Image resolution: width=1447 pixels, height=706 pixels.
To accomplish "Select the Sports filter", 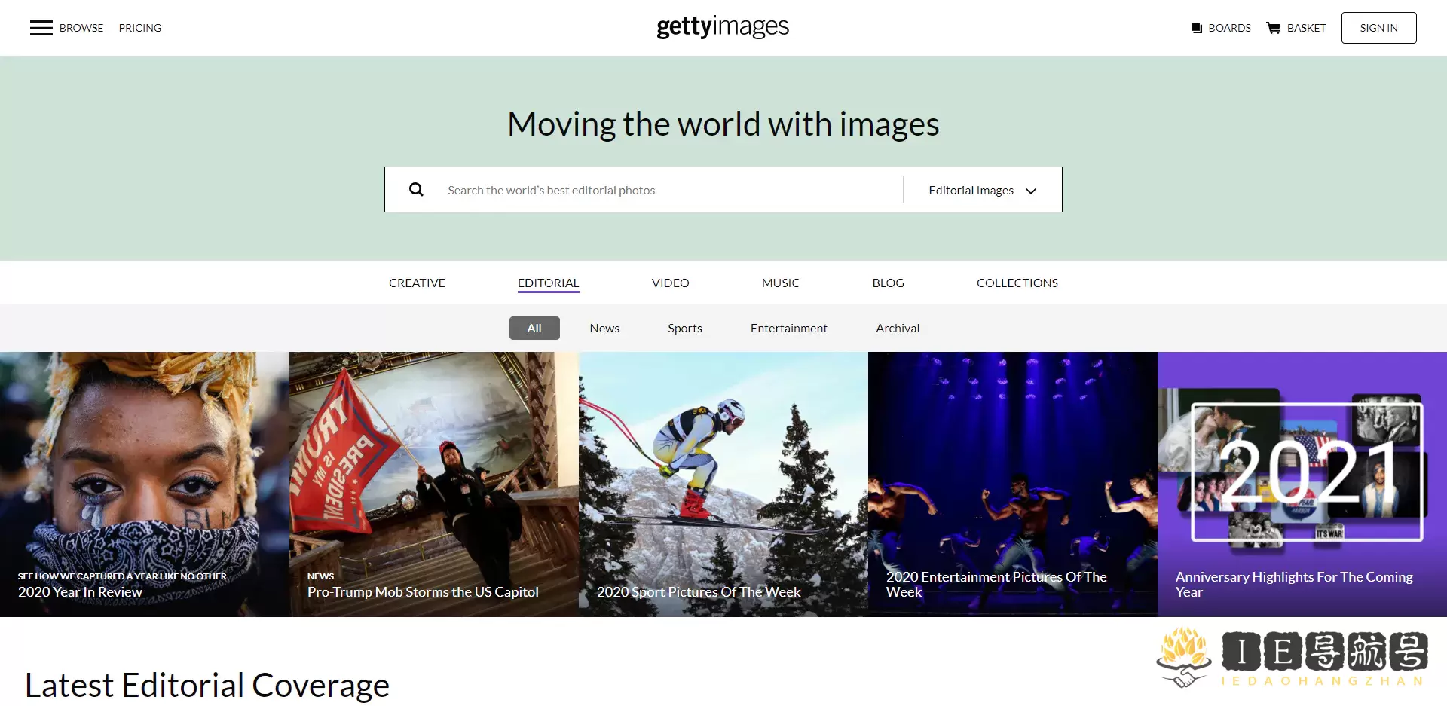I will coord(684,328).
